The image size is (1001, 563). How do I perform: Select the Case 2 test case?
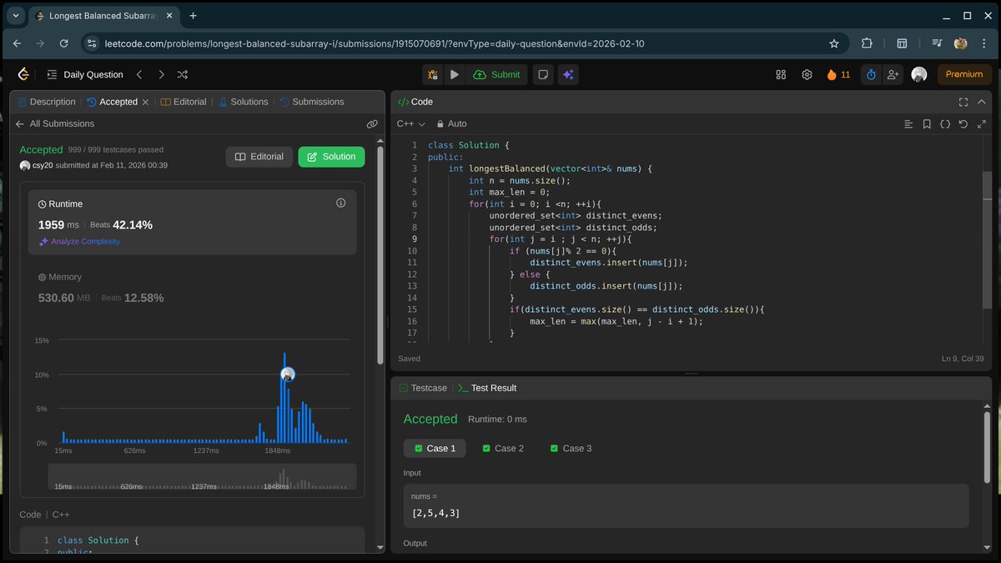(x=502, y=448)
